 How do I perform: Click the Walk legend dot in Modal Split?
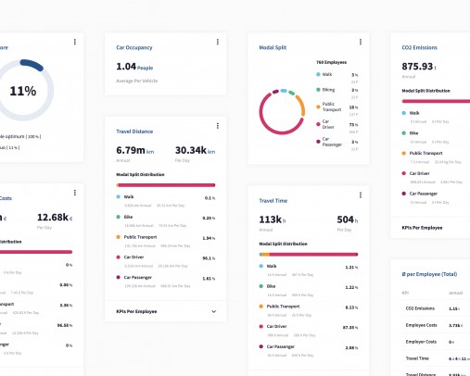pyautogui.click(x=318, y=74)
